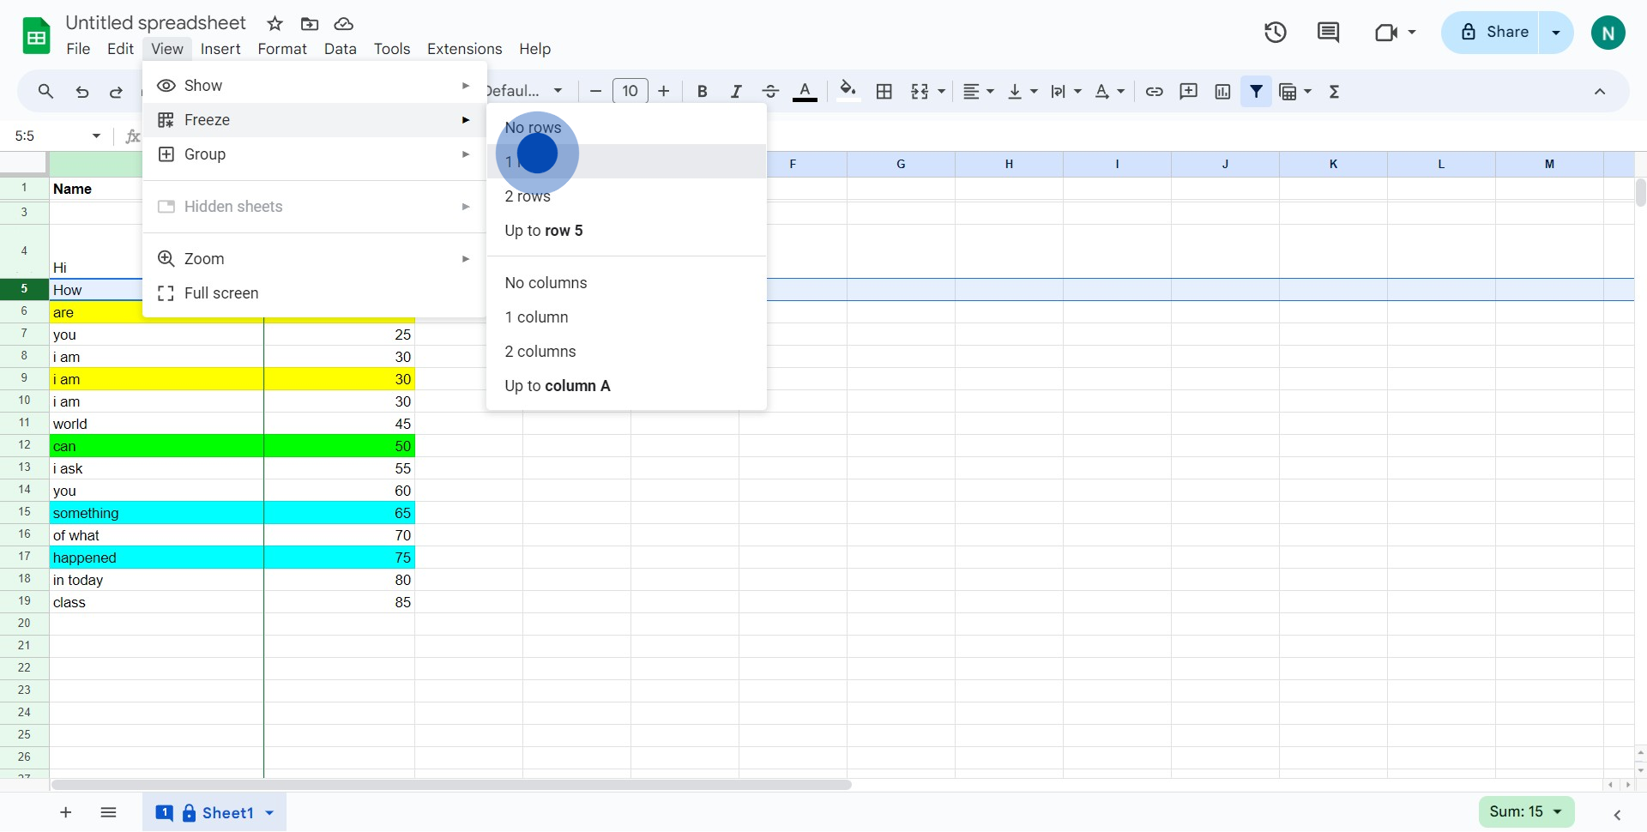Viewport: 1647px width, 832px height.
Task: Click the insert link icon
Action: pos(1155,92)
